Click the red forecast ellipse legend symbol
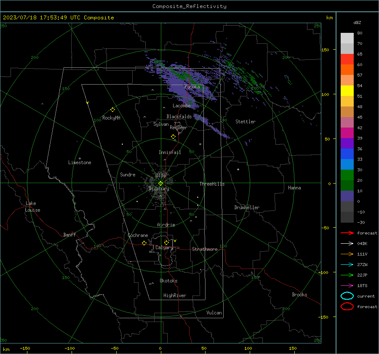The height and width of the screenshot is (354, 379). click(x=347, y=306)
